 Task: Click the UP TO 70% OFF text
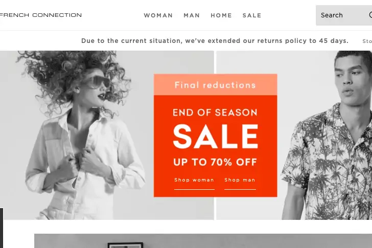pos(215,162)
